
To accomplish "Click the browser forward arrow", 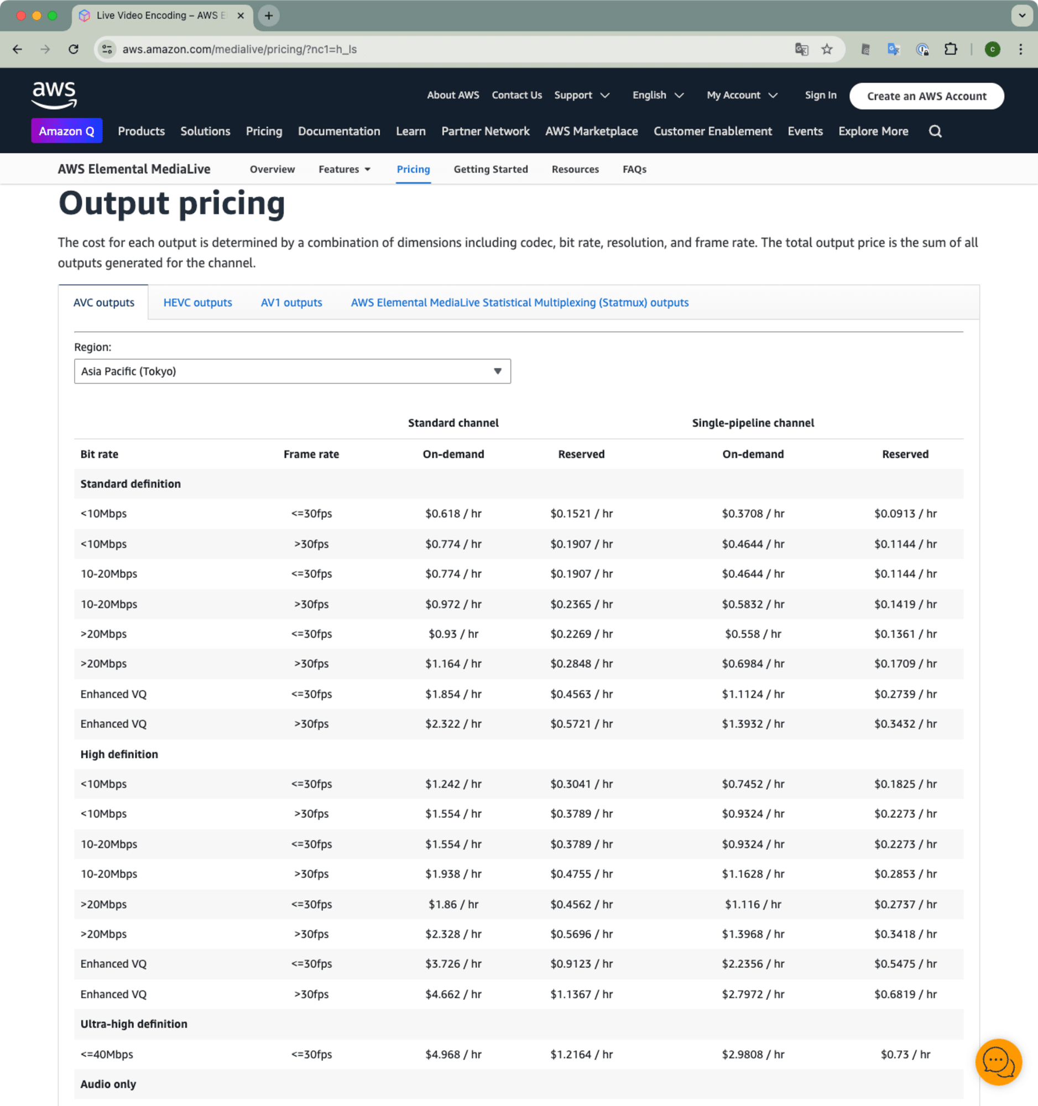I will [x=45, y=50].
